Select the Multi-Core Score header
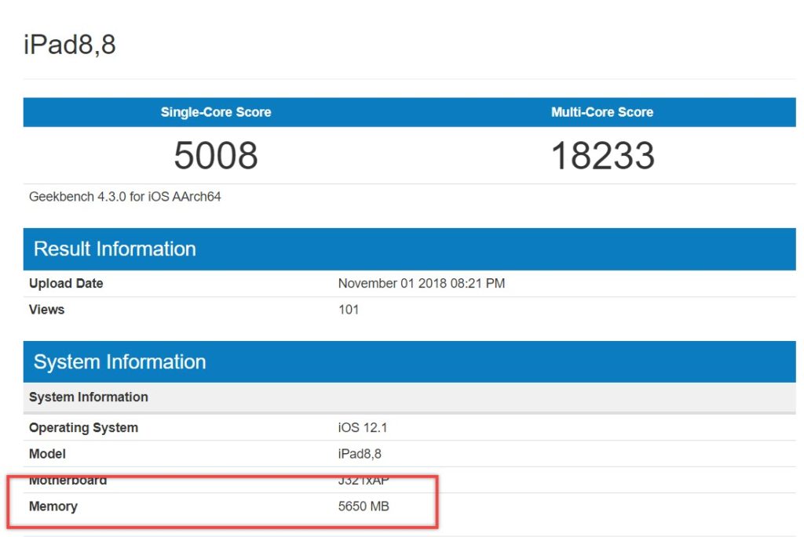This screenshot has height=537, width=804. 601,112
